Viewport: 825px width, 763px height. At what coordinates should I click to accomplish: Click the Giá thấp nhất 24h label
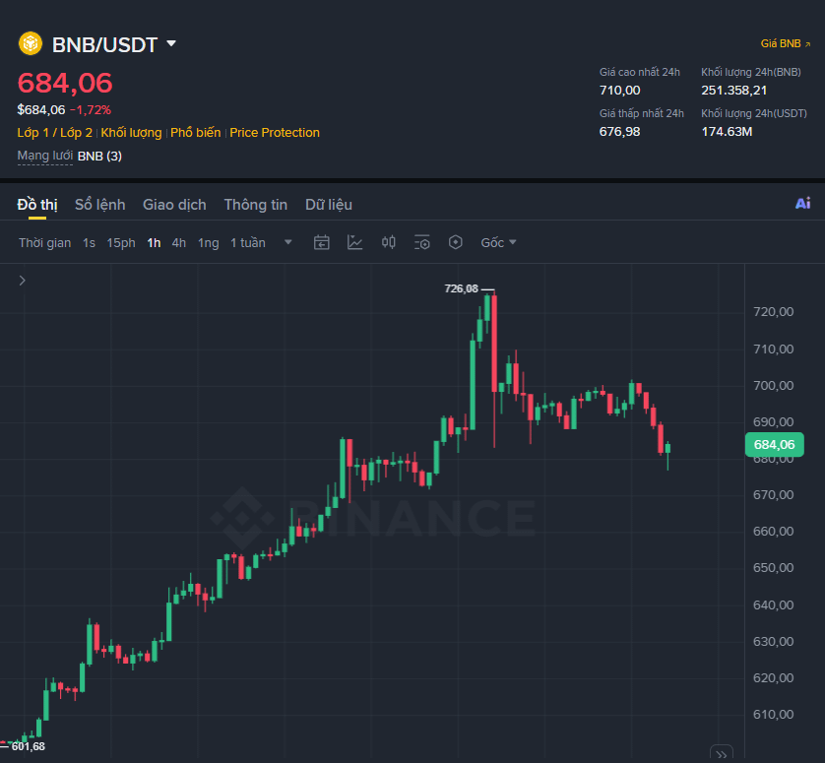(x=641, y=113)
